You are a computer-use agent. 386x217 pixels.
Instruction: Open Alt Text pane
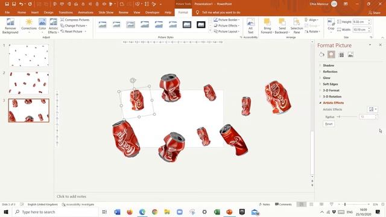coord(251,26)
